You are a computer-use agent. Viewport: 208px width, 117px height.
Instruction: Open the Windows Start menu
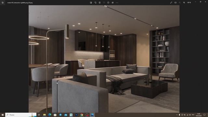click(x=3, y=115)
